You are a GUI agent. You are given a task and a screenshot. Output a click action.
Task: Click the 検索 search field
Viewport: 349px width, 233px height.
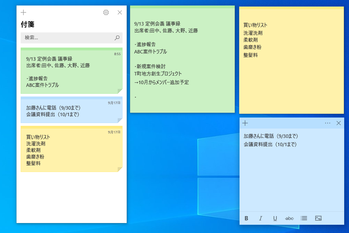click(x=67, y=38)
